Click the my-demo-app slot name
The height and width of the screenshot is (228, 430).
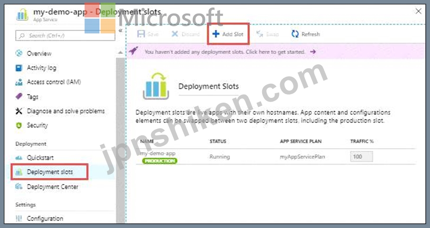click(158, 153)
